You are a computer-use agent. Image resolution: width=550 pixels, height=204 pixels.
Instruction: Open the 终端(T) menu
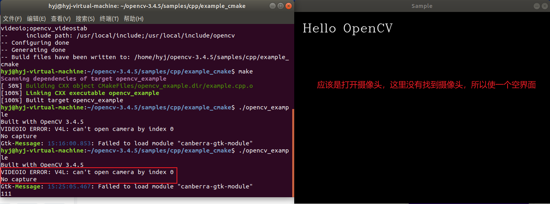click(109, 19)
